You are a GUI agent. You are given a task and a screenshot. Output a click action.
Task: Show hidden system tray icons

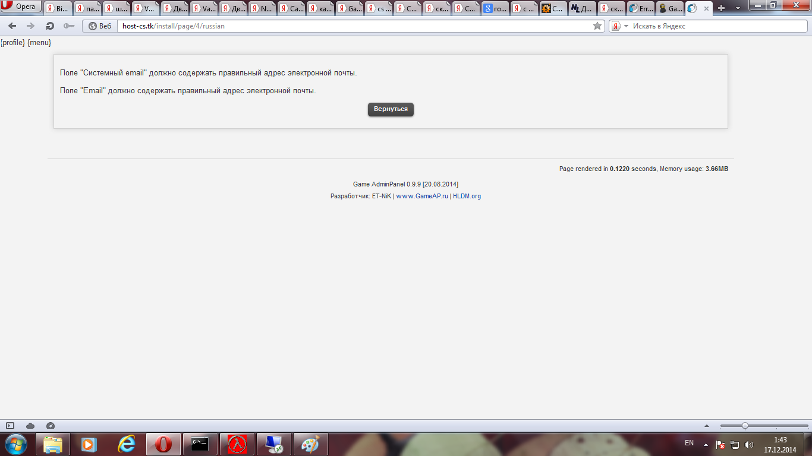(x=706, y=444)
